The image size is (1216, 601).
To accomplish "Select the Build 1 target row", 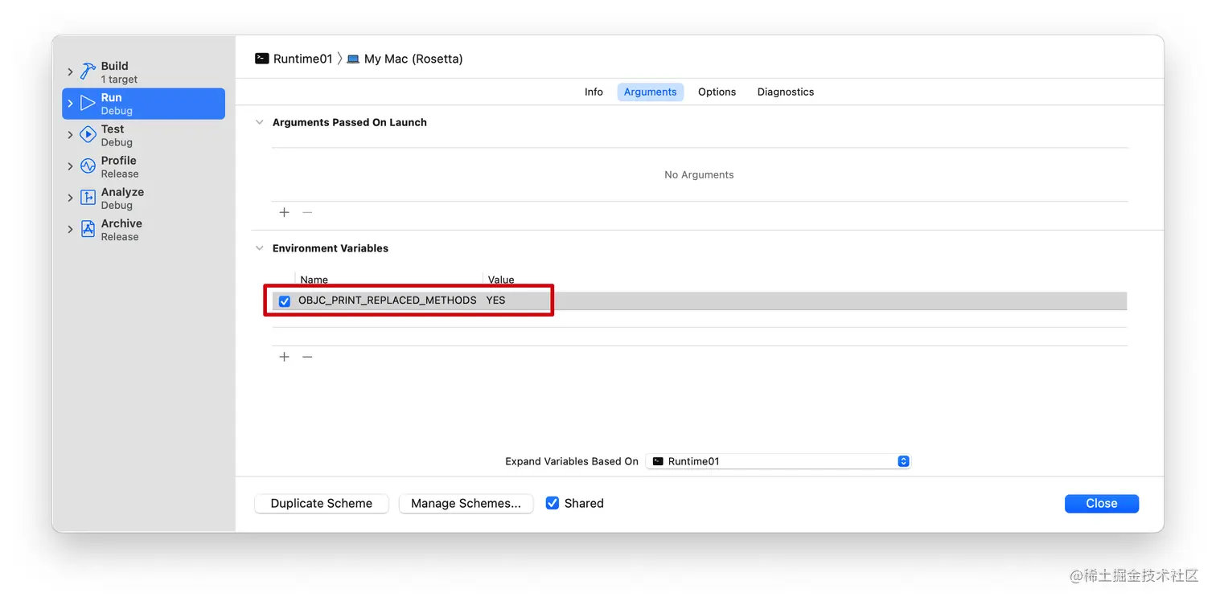I will coord(143,72).
